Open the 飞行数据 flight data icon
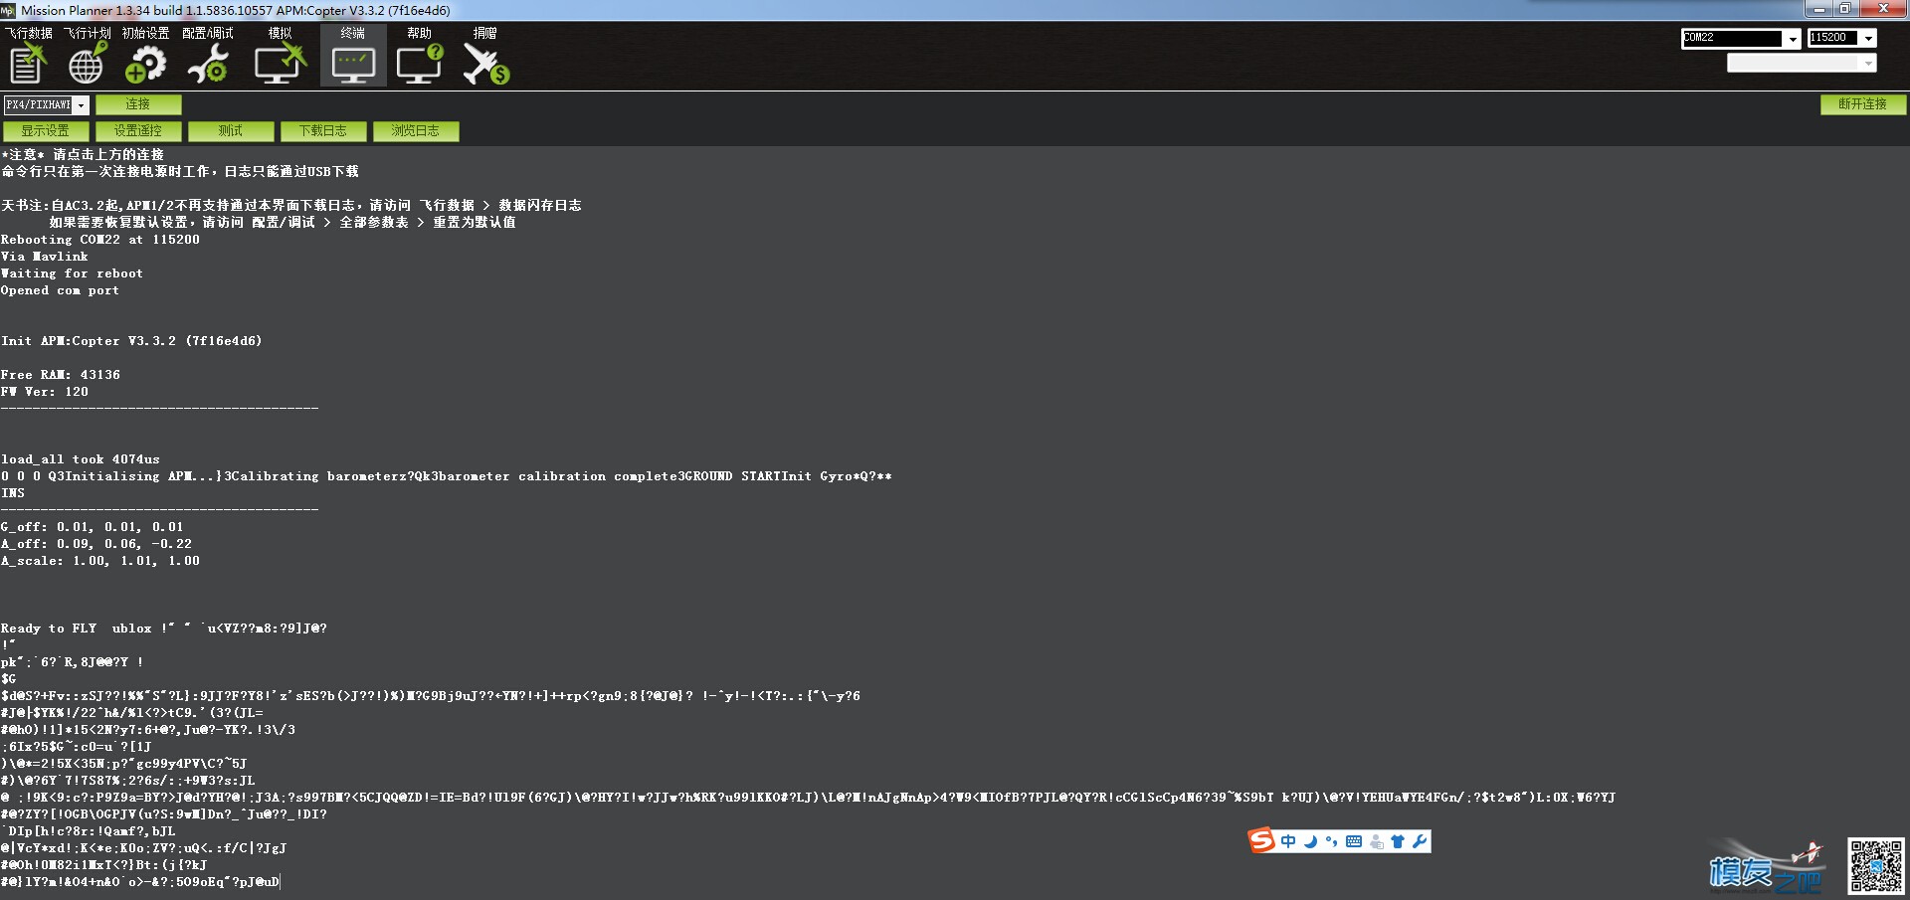The width and height of the screenshot is (1910, 900). click(x=28, y=65)
